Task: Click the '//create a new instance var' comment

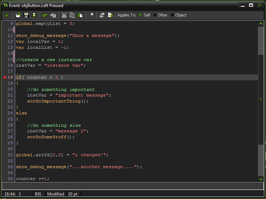Action: pyautogui.click(x=54, y=60)
